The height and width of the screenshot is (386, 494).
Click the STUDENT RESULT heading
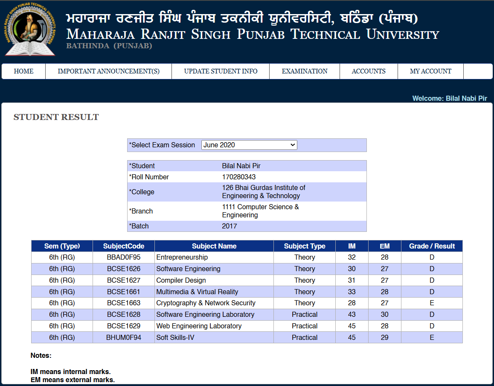56,117
